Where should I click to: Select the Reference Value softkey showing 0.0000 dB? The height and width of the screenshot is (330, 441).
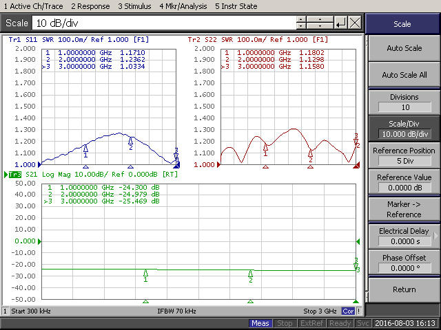pos(404,182)
